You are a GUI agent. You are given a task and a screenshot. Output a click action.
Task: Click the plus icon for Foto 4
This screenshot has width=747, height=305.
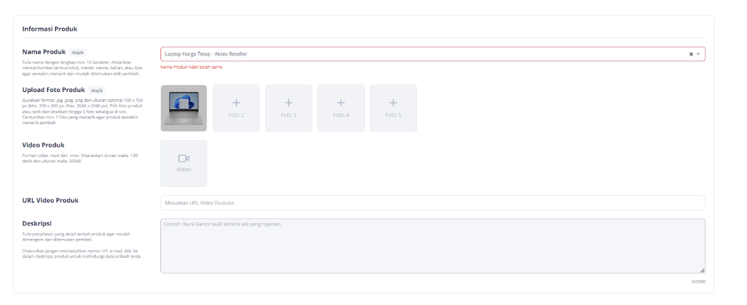341,103
